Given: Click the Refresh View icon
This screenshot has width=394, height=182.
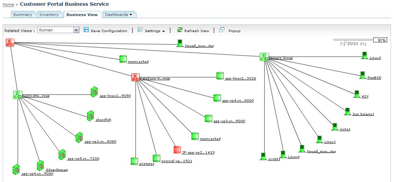Looking at the screenshot, I should 180,30.
